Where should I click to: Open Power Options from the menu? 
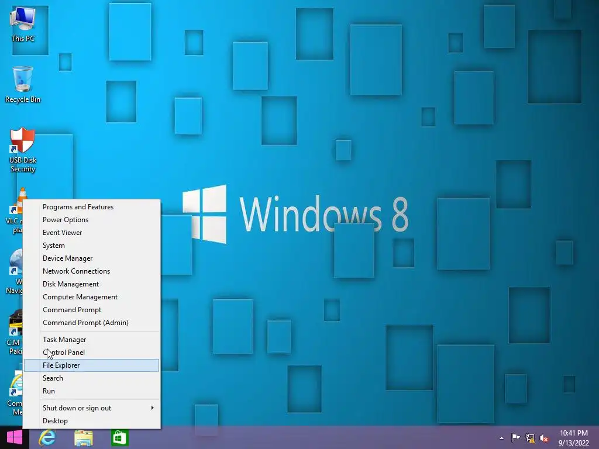point(92,220)
